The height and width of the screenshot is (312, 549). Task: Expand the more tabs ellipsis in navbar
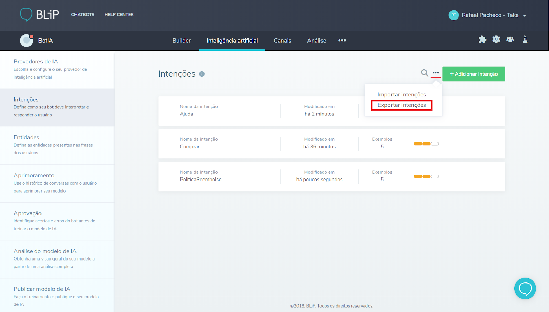coord(342,41)
